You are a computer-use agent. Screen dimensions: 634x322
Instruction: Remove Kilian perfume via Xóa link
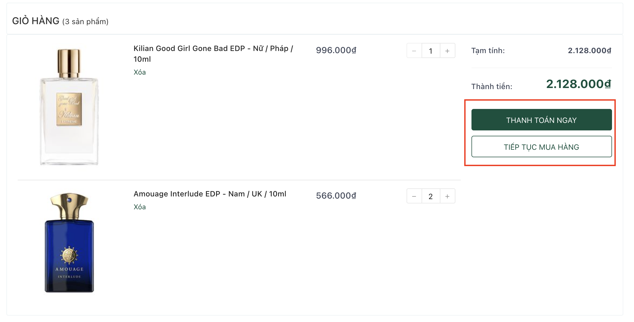click(x=139, y=72)
